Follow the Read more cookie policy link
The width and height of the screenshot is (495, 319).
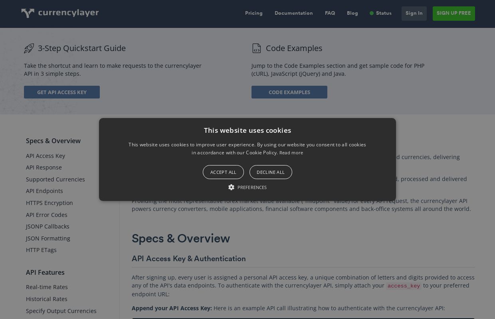[x=291, y=153]
